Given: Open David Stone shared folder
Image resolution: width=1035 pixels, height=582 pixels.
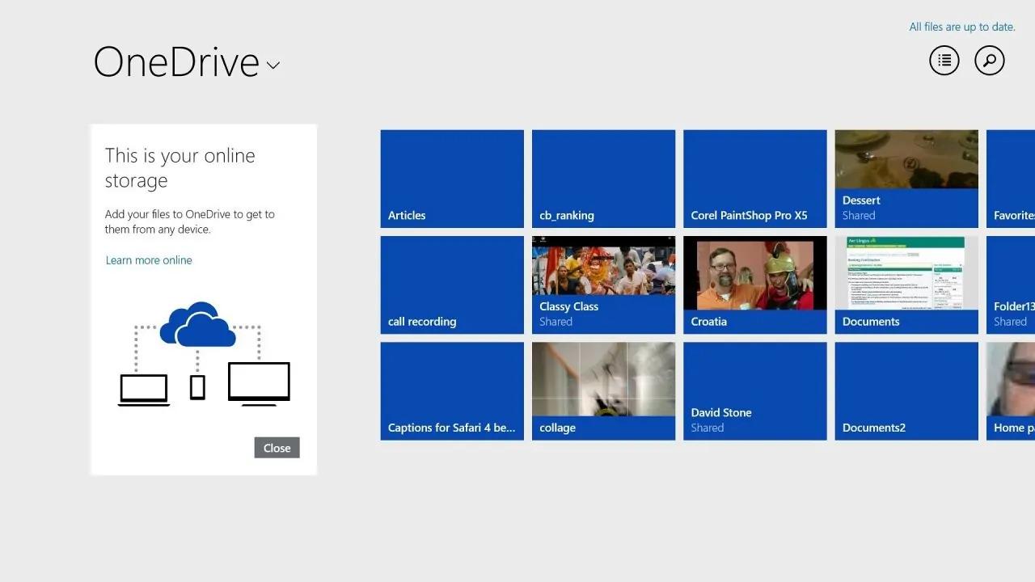Looking at the screenshot, I should (x=754, y=391).
